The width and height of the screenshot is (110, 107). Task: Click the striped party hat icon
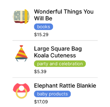[x=21, y=53]
